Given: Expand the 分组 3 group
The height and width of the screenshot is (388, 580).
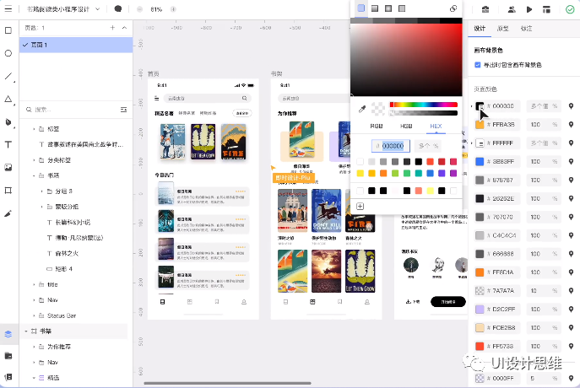Looking at the screenshot, I should tap(41, 191).
